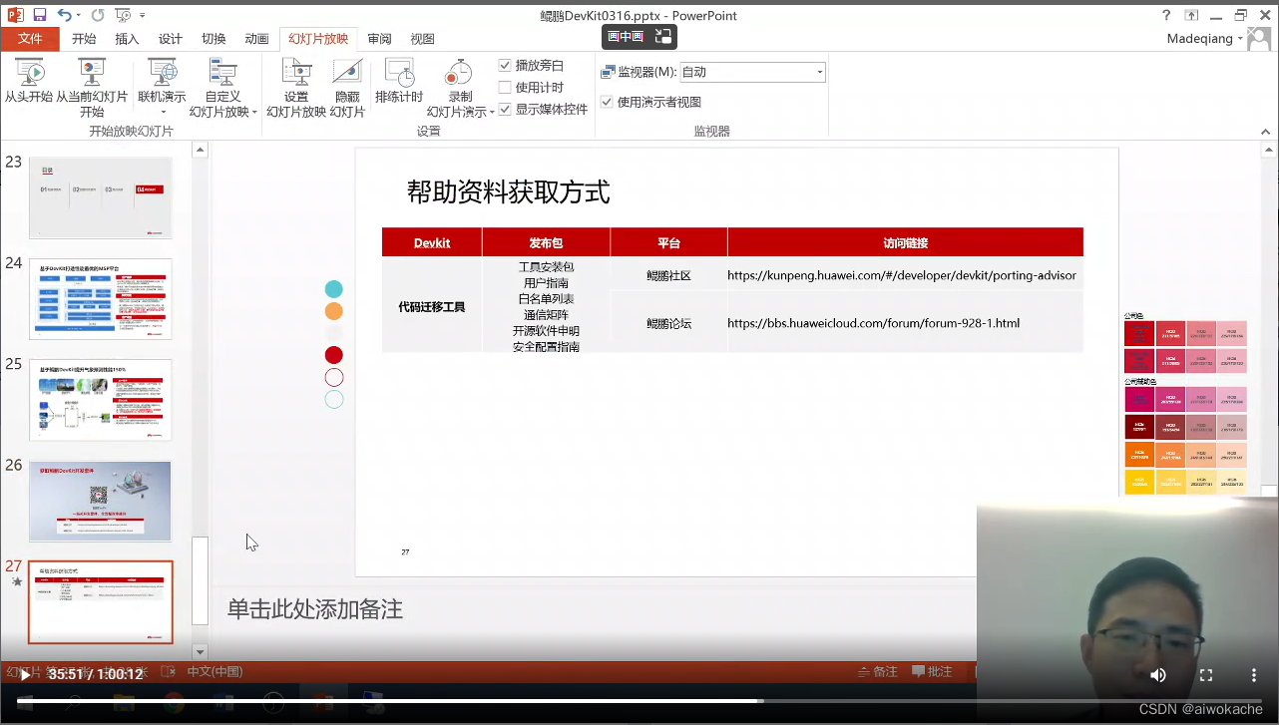1279x725 pixels.
Task: Start 排练计时 rehearse timings
Action: pos(399,82)
